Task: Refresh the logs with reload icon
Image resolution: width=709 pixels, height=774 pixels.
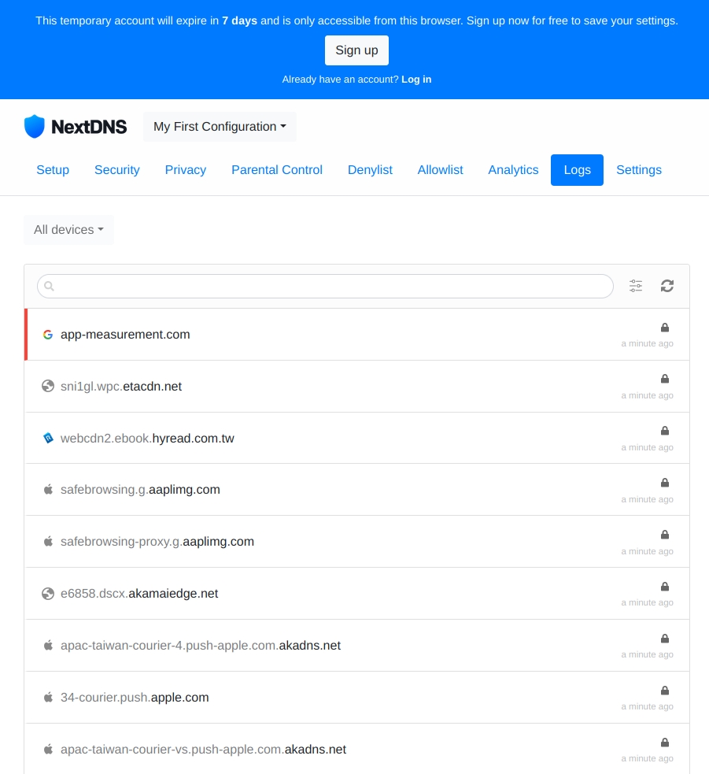Action: tap(667, 286)
